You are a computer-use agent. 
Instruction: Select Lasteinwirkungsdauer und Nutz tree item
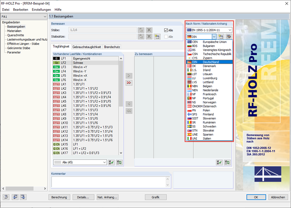pyautogui.click(x=27, y=40)
